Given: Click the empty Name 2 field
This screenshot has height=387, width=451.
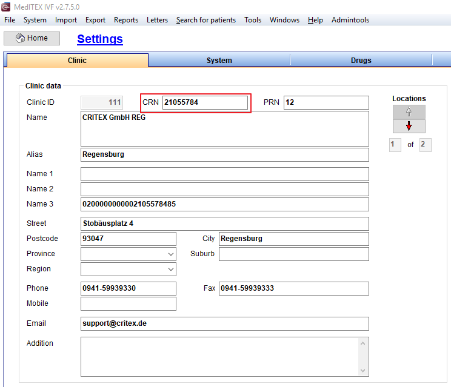Looking at the screenshot, I should [x=225, y=190].
